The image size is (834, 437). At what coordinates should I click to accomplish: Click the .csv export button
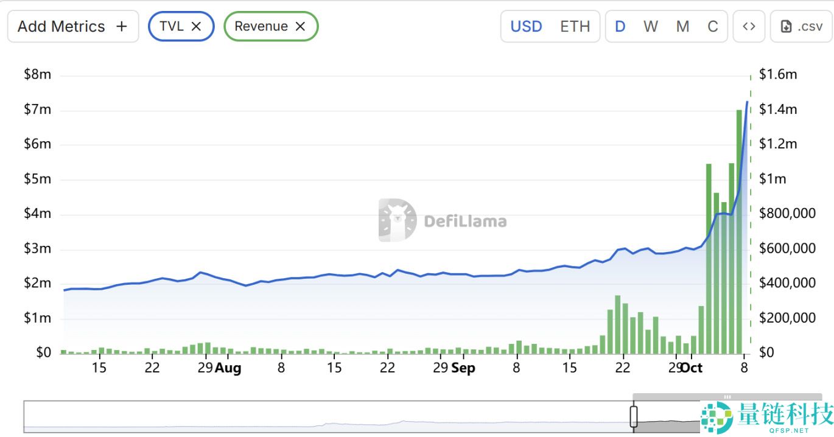click(x=801, y=26)
